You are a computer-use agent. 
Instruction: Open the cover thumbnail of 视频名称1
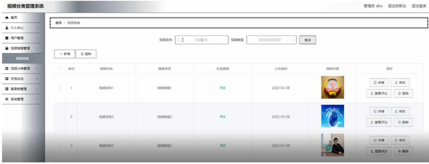(x=333, y=87)
